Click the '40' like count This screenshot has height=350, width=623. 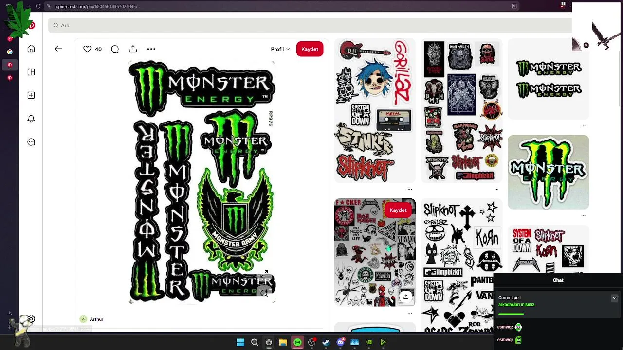click(x=98, y=49)
